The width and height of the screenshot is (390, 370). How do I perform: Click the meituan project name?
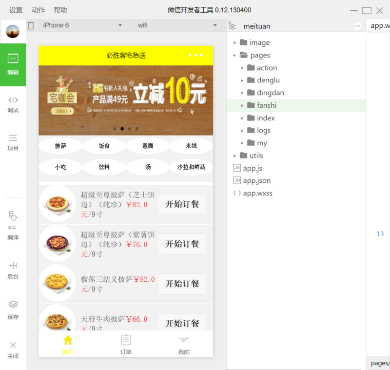(x=257, y=26)
